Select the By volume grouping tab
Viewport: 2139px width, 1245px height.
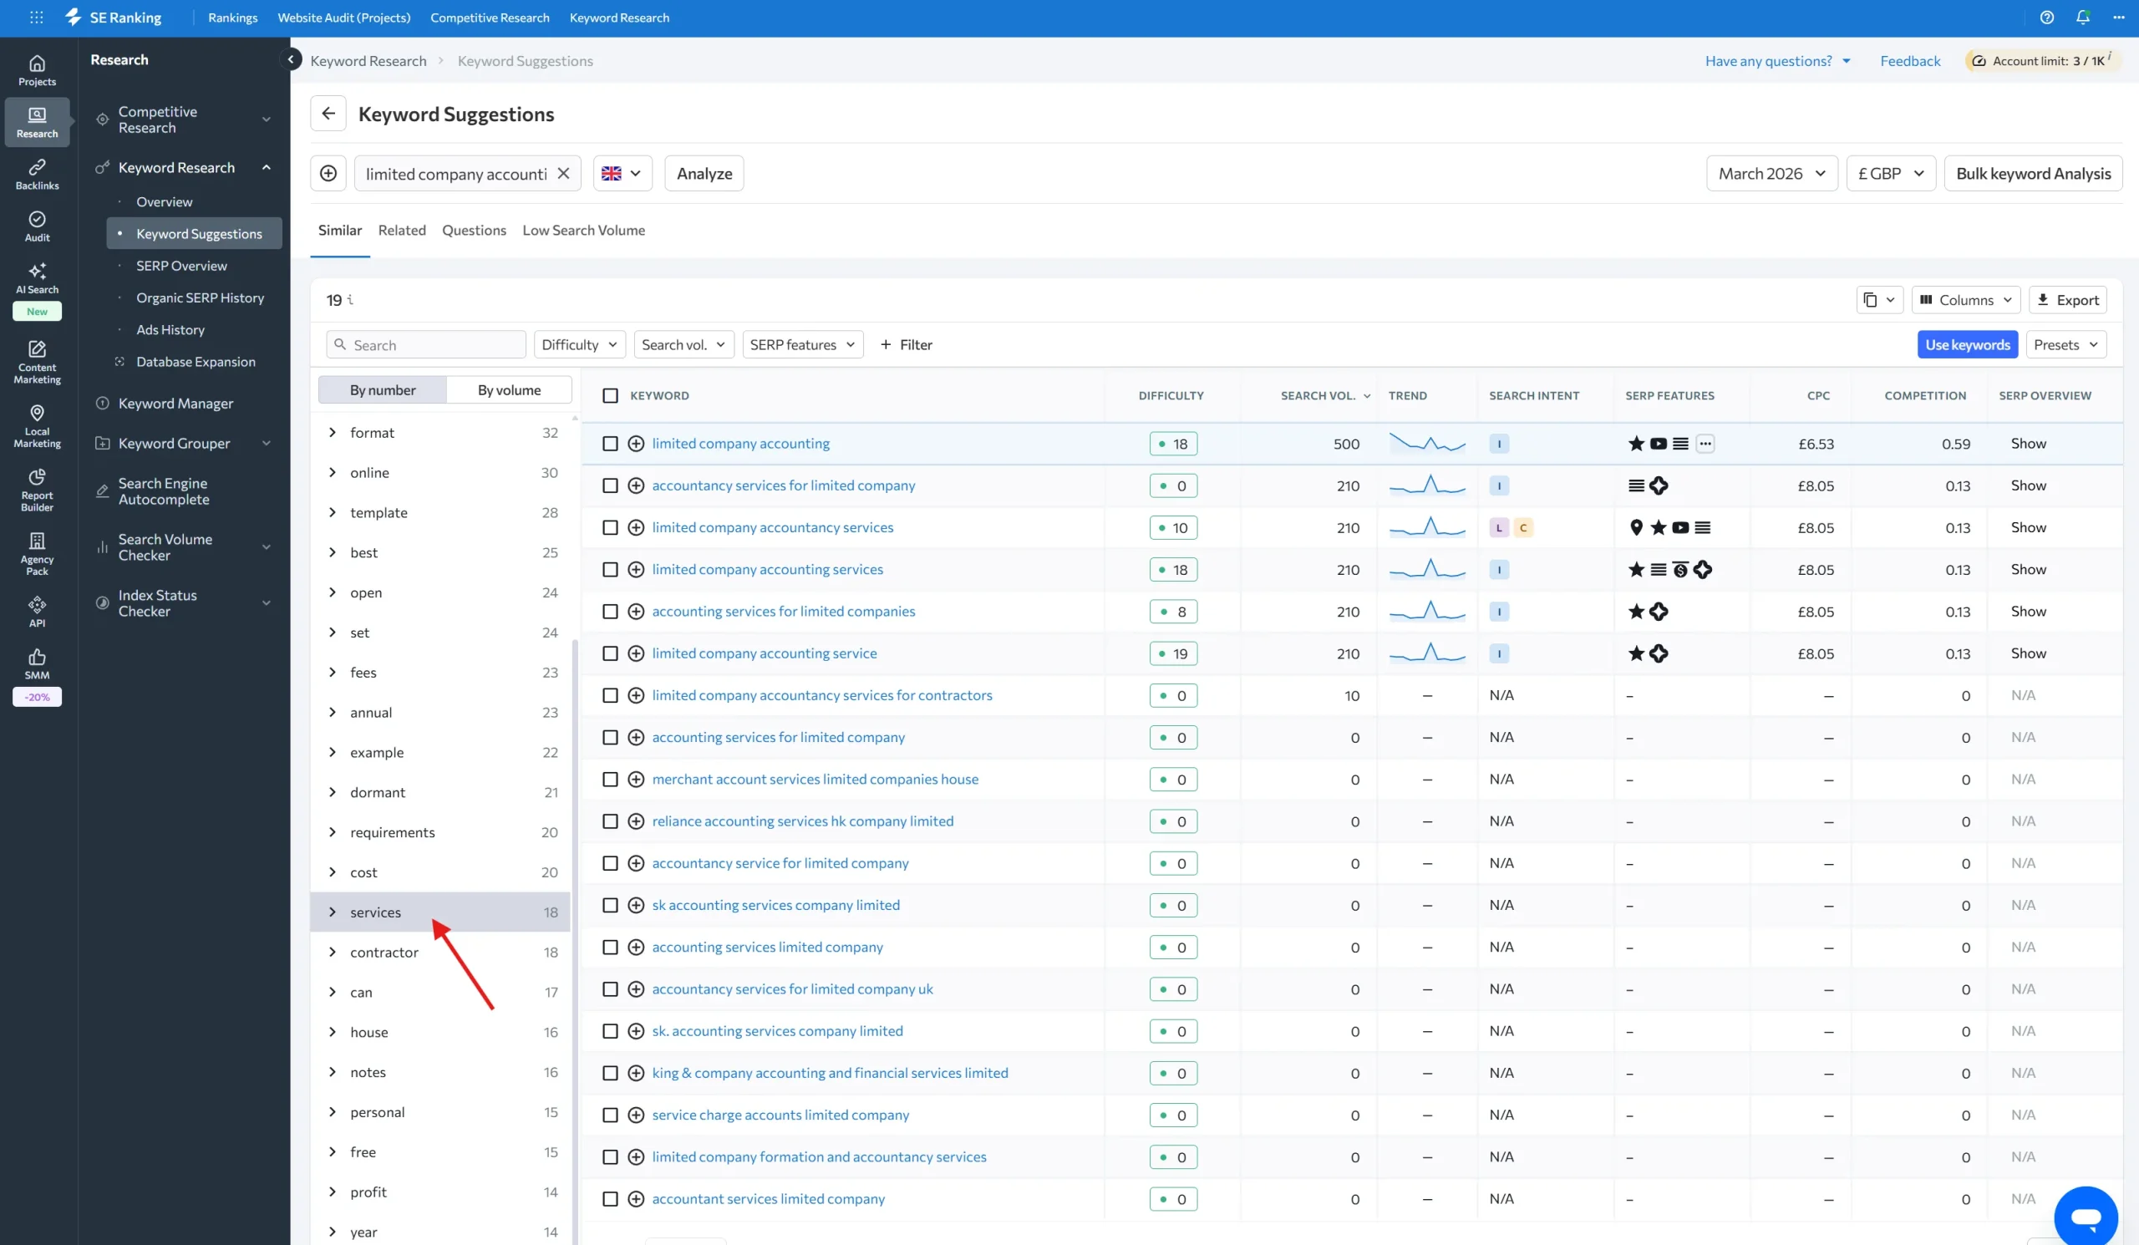[x=509, y=389]
